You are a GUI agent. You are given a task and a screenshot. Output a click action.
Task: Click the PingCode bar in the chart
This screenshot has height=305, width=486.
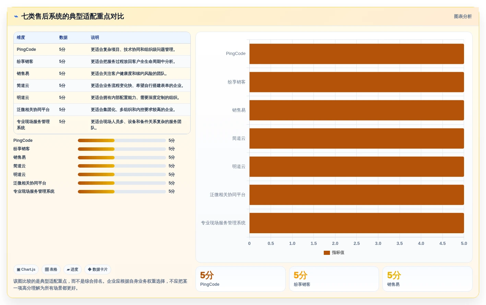[x=357, y=54]
